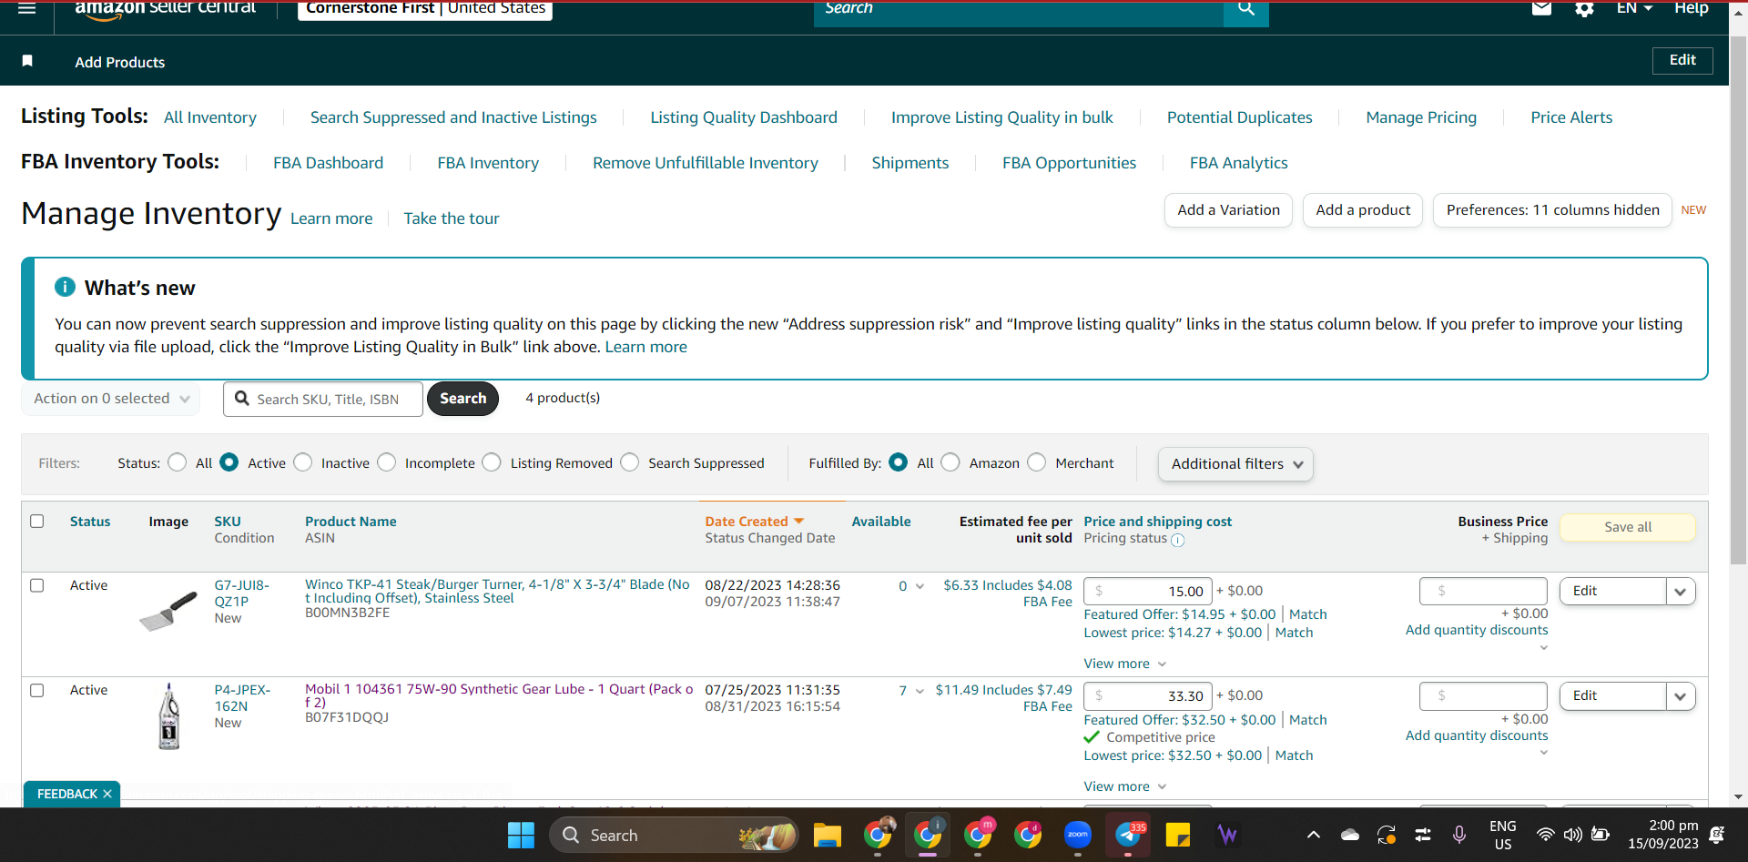The image size is (1748, 862).
Task: Expand View more under Winco pricing
Action: click(x=1125, y=664)
